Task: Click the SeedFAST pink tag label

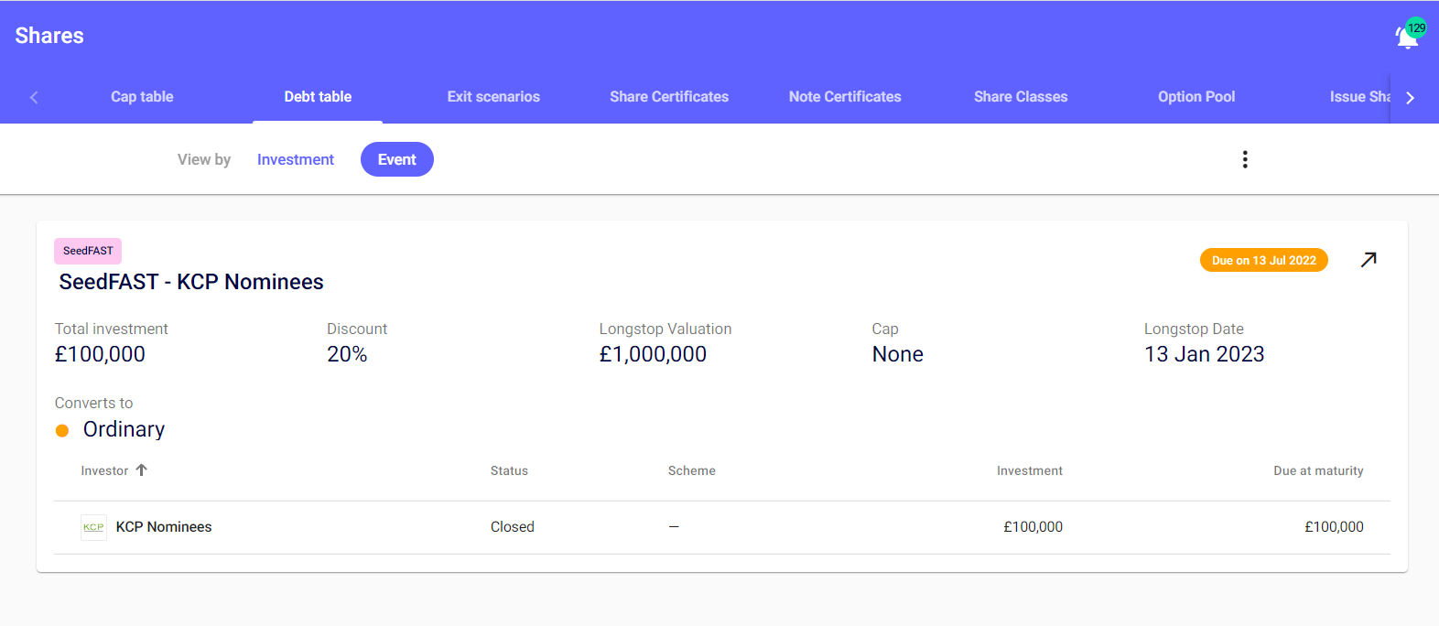Action: 88,251
